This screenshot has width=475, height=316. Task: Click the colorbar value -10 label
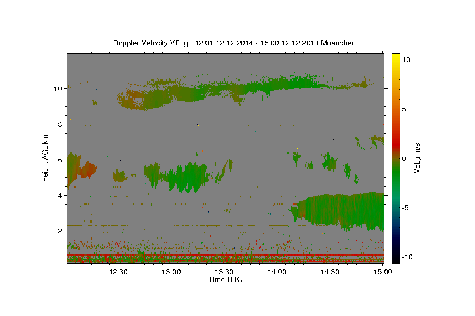click(407, 257)
